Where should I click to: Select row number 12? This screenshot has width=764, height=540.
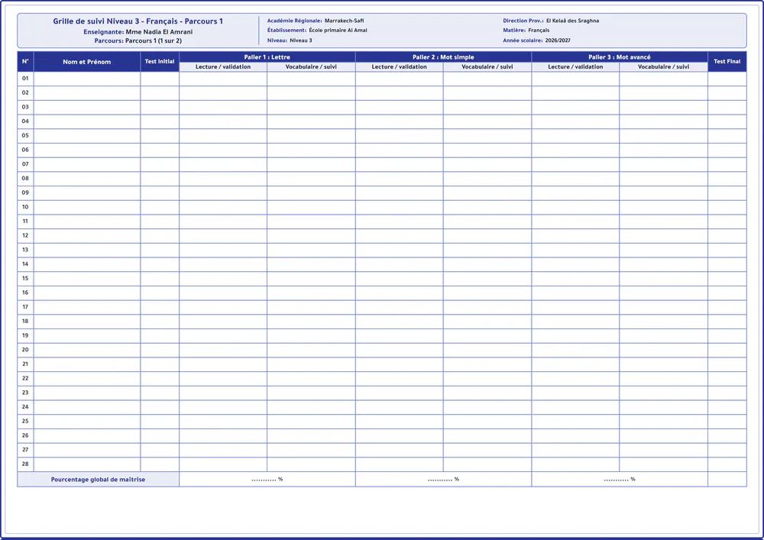click(25, 236)
